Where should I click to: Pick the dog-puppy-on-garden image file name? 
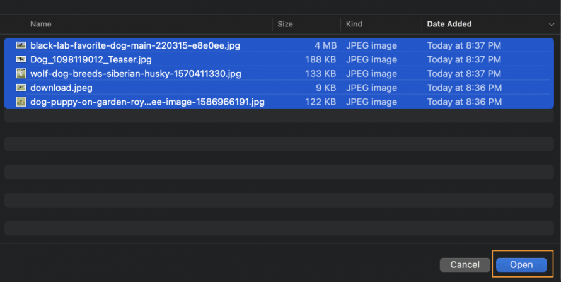coord(147,102)
